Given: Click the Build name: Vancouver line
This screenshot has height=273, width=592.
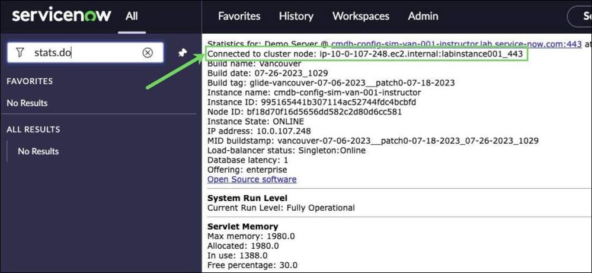Looking at the screenshot, I should [254, 64].
